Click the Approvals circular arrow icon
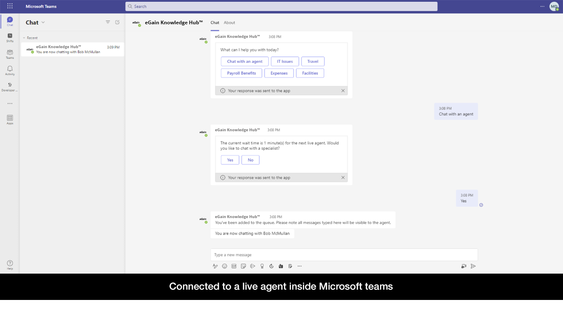 [271, 266]
